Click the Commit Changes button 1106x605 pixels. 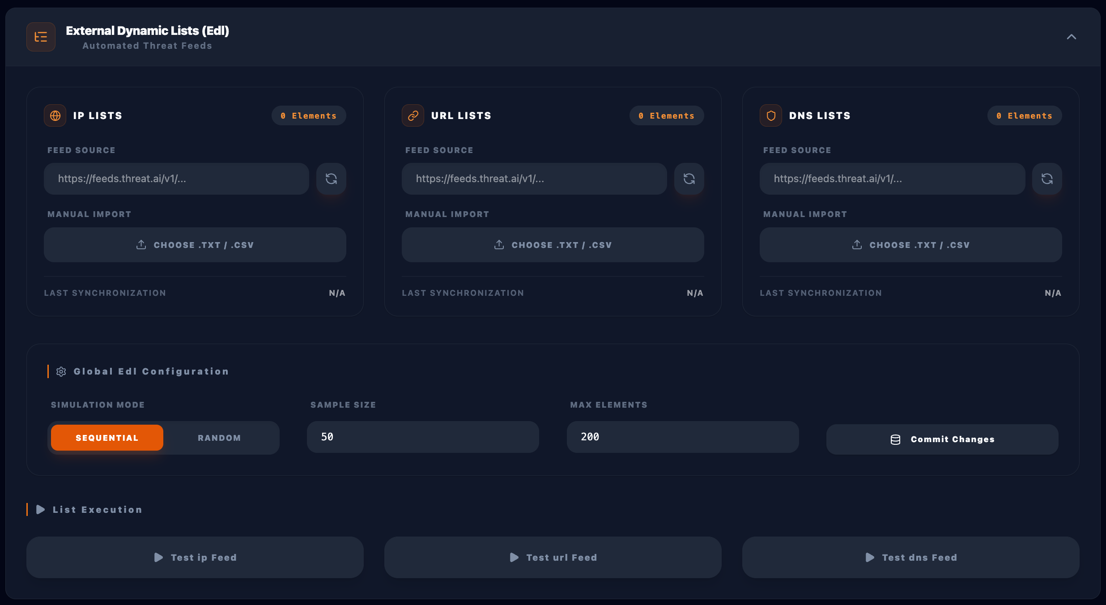[942, 439]
